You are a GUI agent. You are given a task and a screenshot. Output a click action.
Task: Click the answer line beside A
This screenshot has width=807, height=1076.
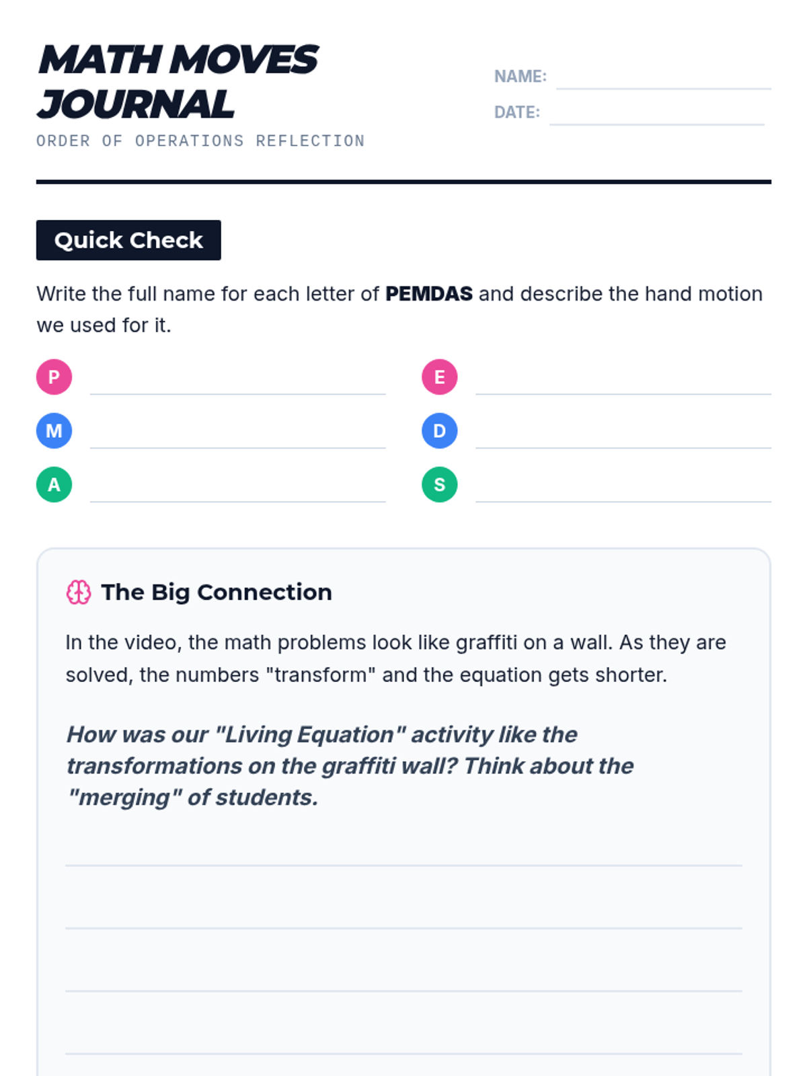pyautogui.click(x=237, y=491)
